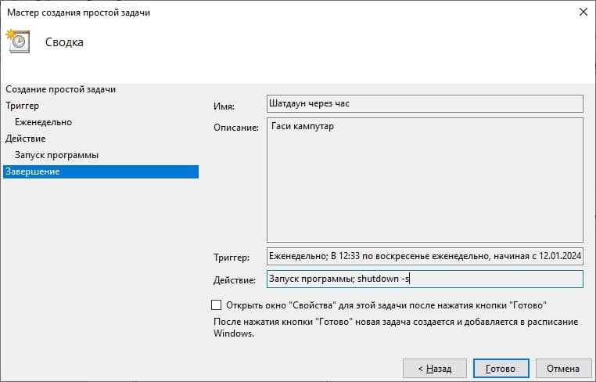Click the task scheduler clock icon

(x=18, y=41)
